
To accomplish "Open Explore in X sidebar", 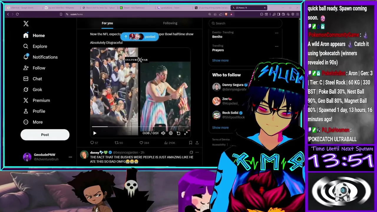I will click(x=35, y=46).
